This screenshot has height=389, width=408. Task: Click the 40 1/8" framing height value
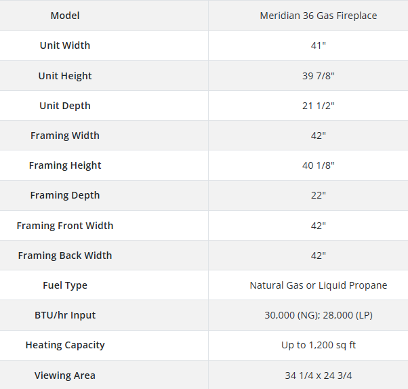[319, 165]
